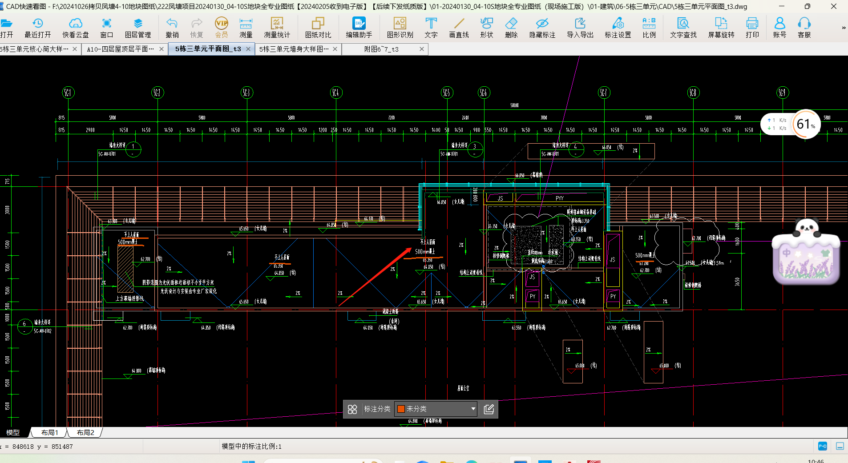Open the 标注分类 未分类 dropdown
The height and width of the screenshot is (463, 848).
[436, 409]
